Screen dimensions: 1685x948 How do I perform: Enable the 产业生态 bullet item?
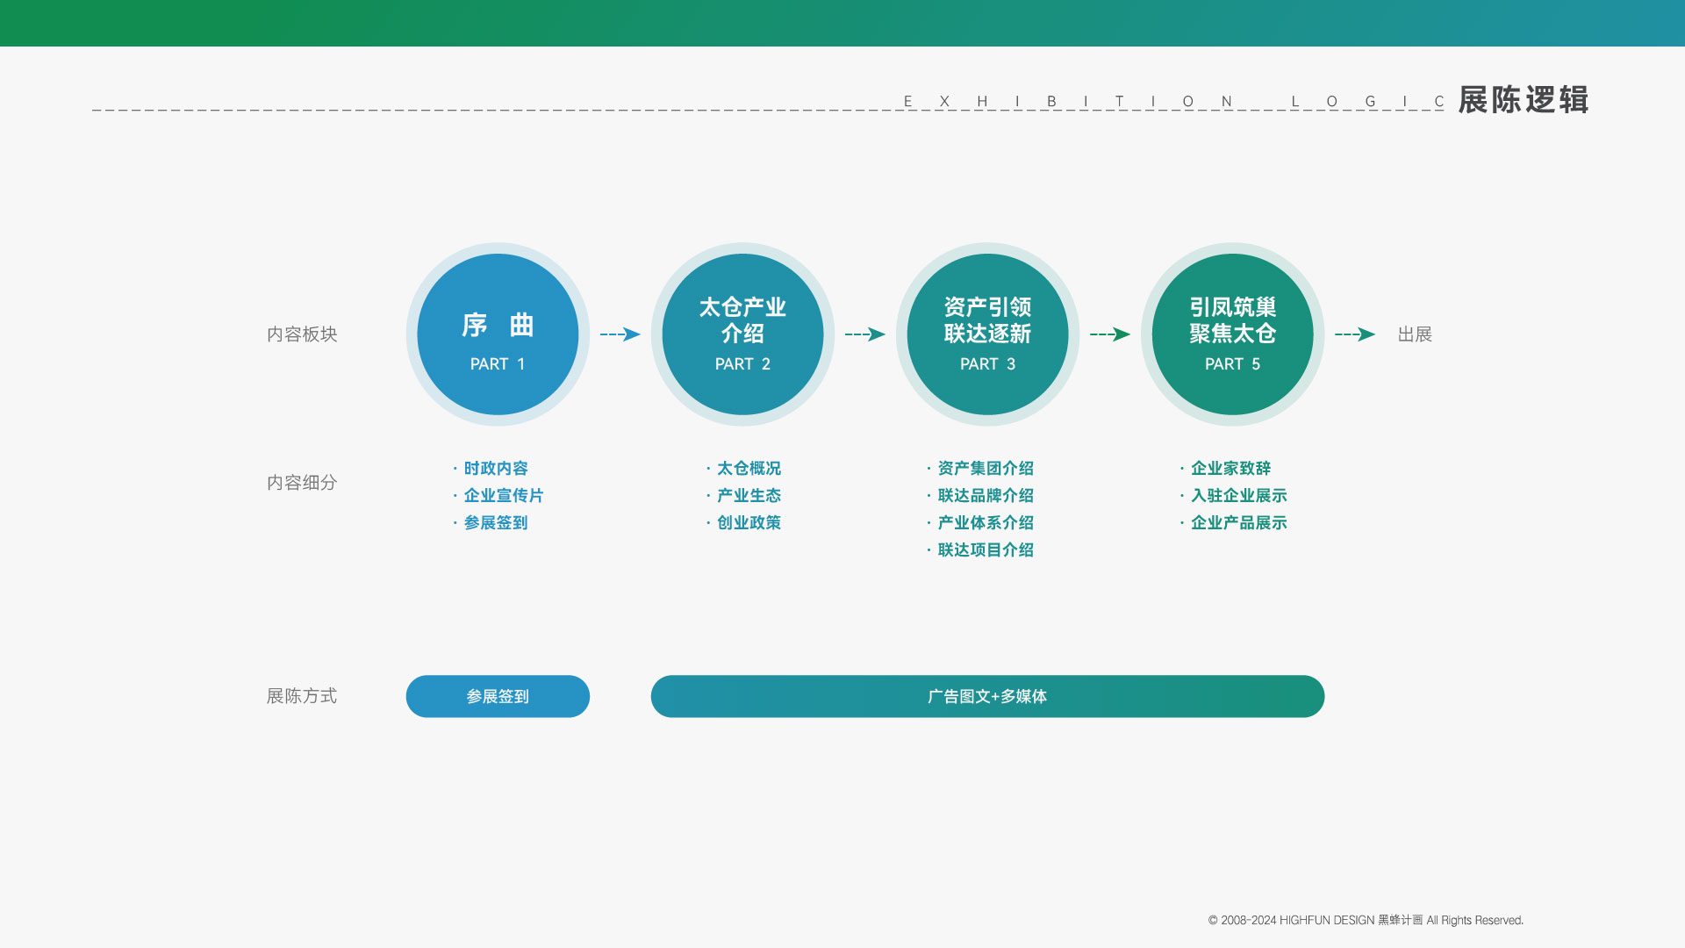747,495
